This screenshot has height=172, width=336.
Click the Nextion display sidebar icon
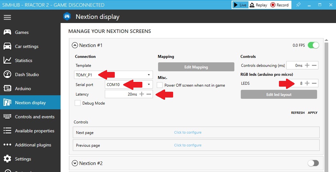pyautogui.click(x=7, y=103)
